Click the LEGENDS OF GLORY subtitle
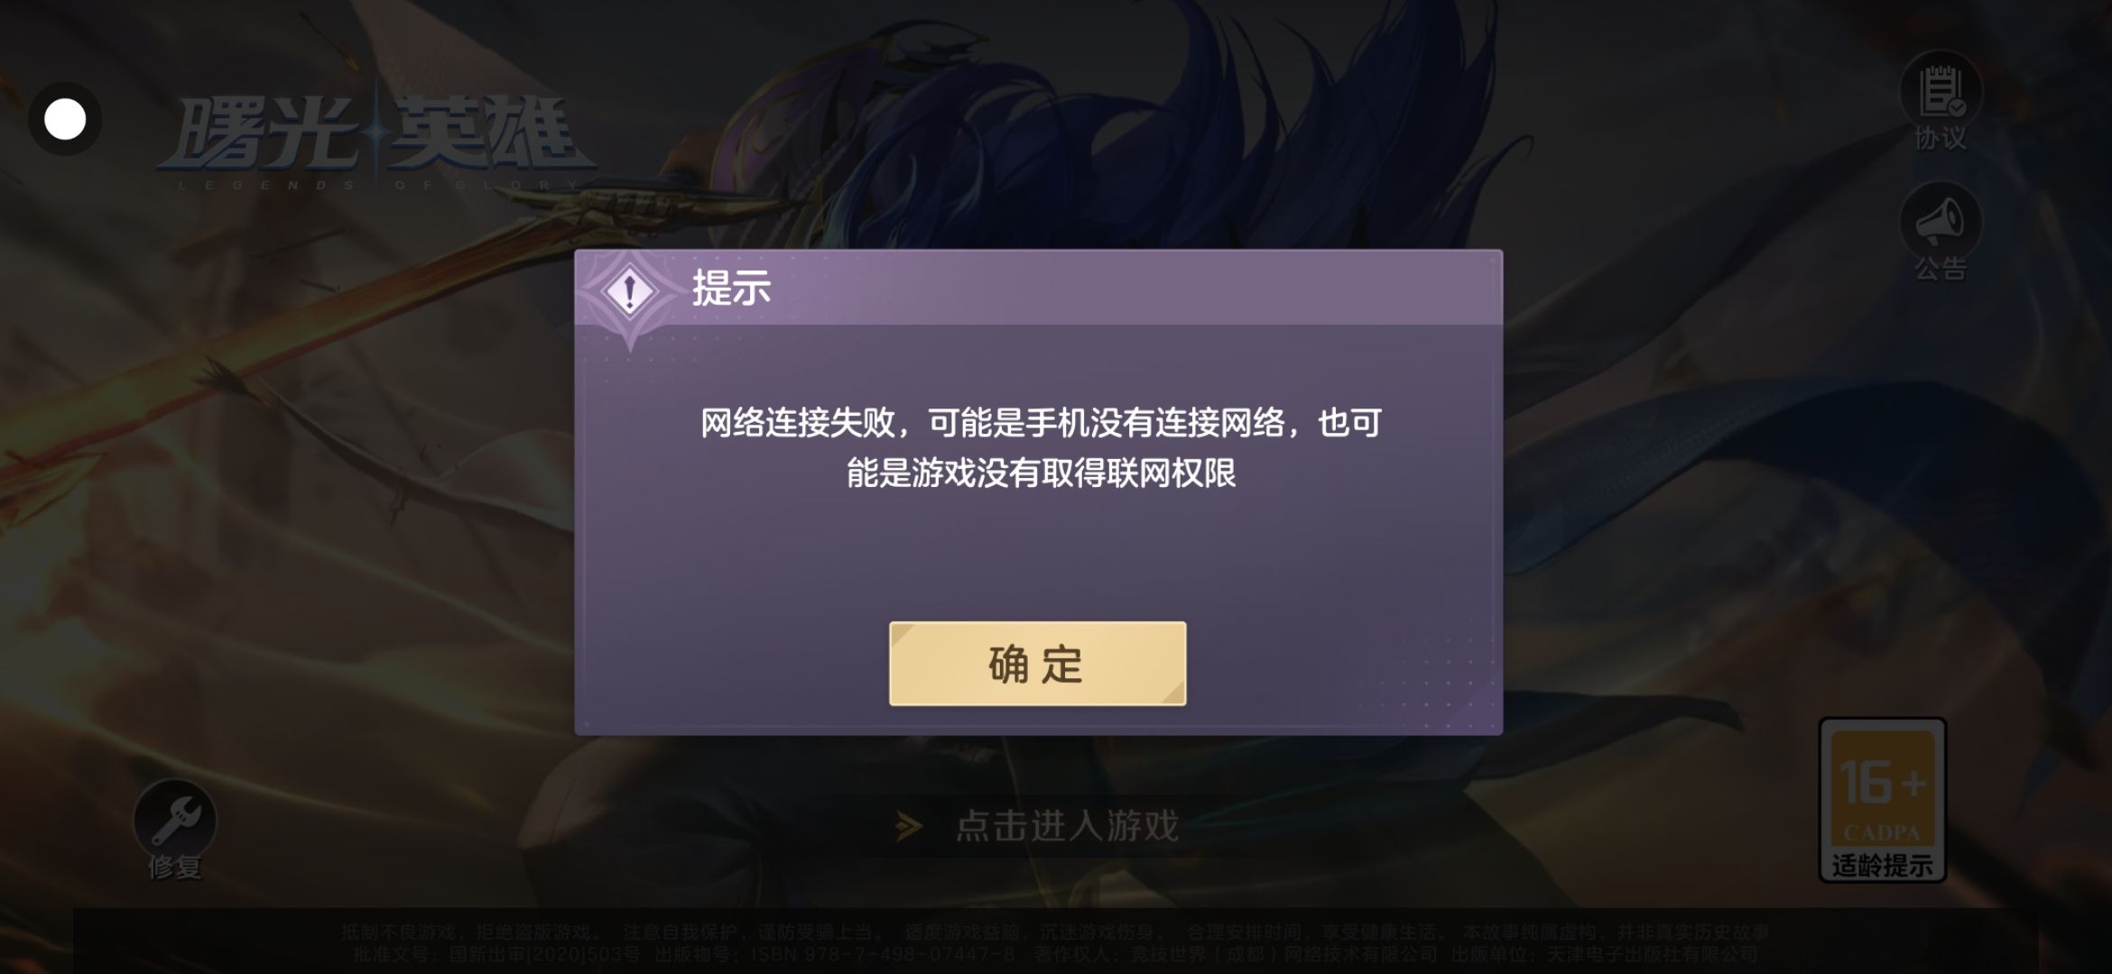2112x974 pixels. tap(377, 185)
